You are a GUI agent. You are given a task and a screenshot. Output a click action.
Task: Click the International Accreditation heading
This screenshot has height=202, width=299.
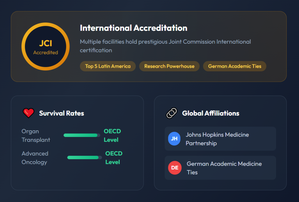click(x=133, y=28)
